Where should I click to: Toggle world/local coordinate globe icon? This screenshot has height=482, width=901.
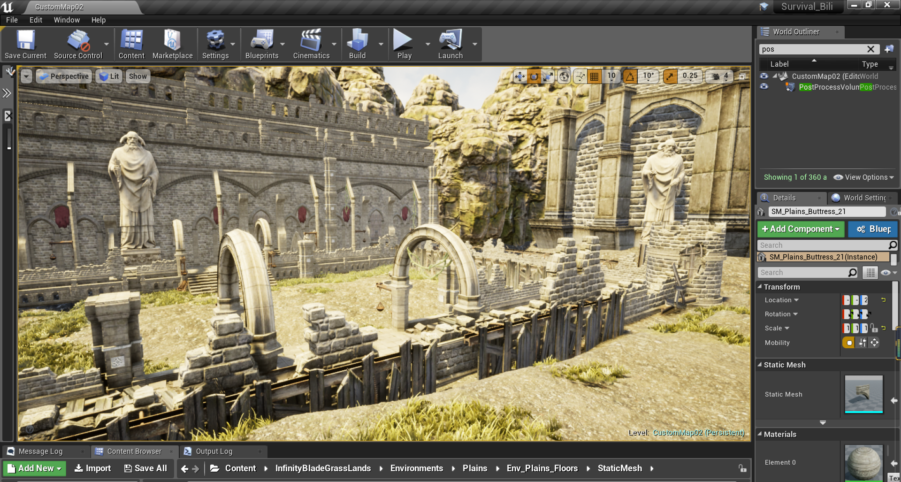[565, 76]
